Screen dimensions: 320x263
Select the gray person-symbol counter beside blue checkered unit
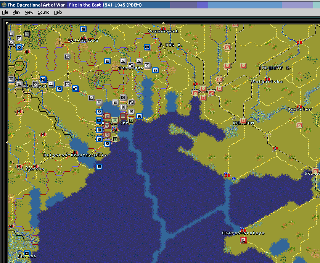click(67, 84)
